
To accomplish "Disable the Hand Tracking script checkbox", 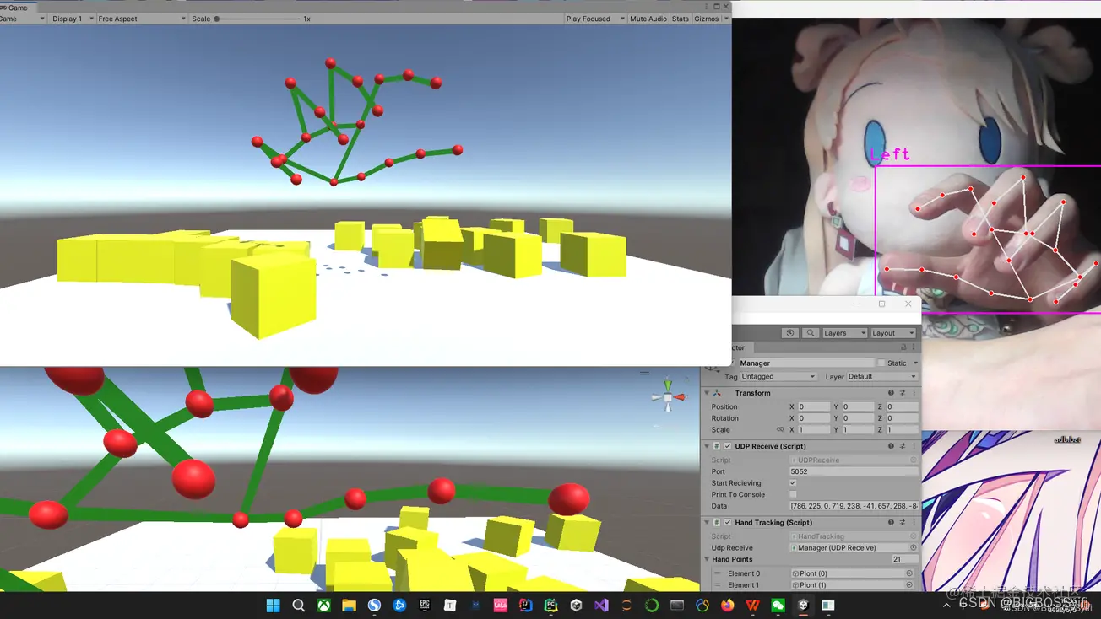I will [728, 523].
